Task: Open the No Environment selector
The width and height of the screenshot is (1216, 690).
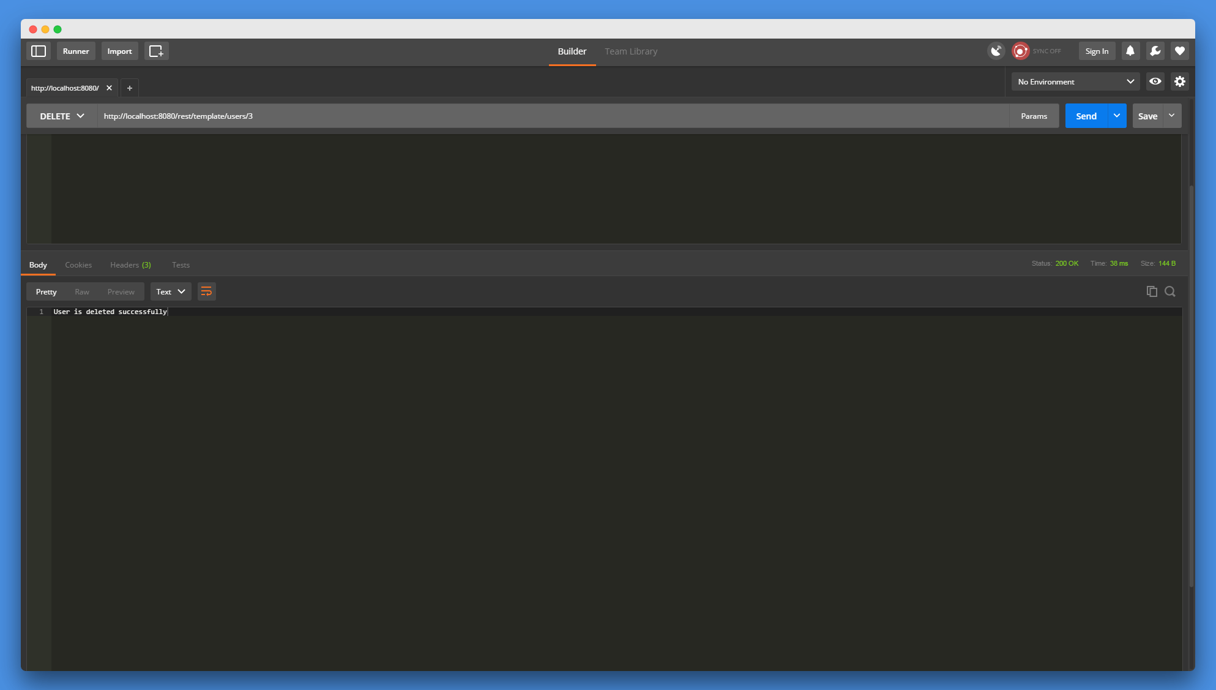Action: coord(1075,81)
